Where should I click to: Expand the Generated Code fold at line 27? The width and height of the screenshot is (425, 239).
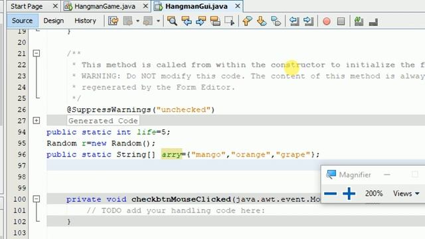(37, 121)
